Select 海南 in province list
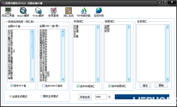 tap(10, 78)
